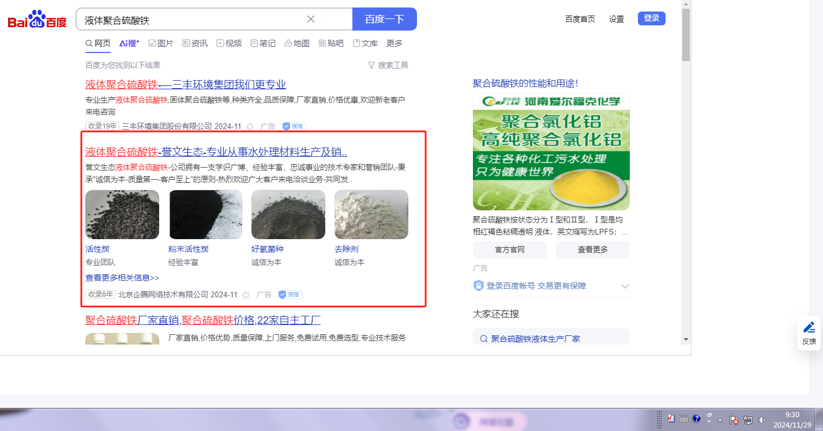823x431 pixels.
Task: Open the 粉末活性炭 thumbnail image
Action: pos(205,214)
